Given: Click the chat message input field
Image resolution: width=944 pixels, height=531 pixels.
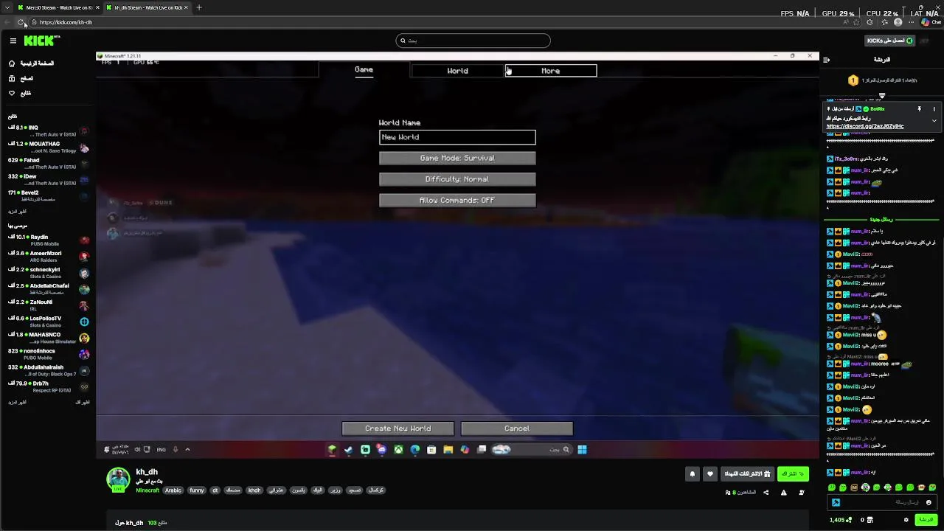Looking at the screenshot, I should 882,502.
